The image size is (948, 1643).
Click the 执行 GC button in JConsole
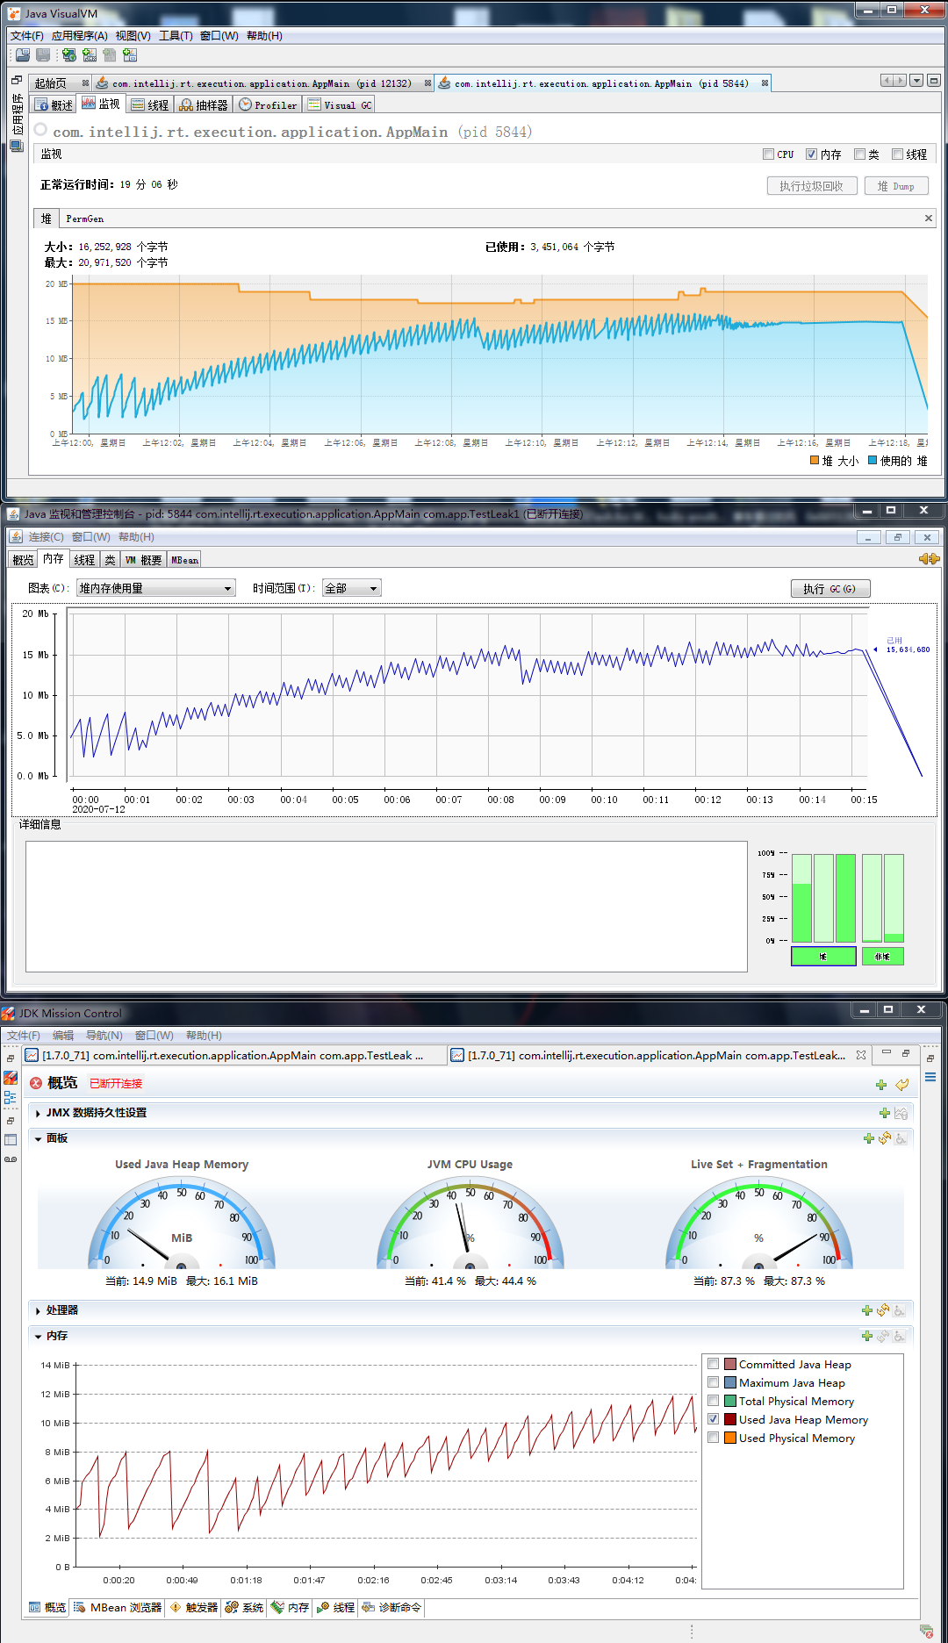(829, 589)
